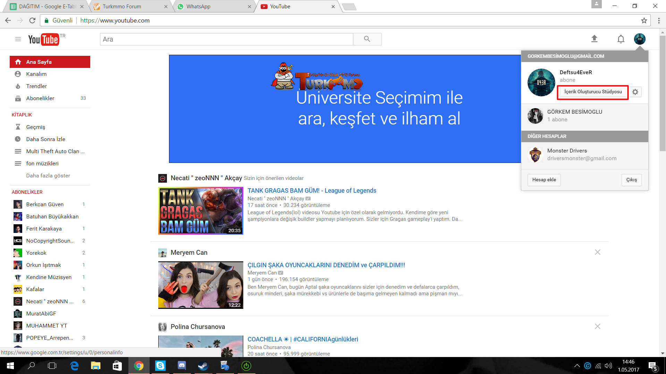Open account settings gear in popup
Image resolution: width=666 pixels, height=374 pixels.
pyautogui.click(x=635, y=92)
